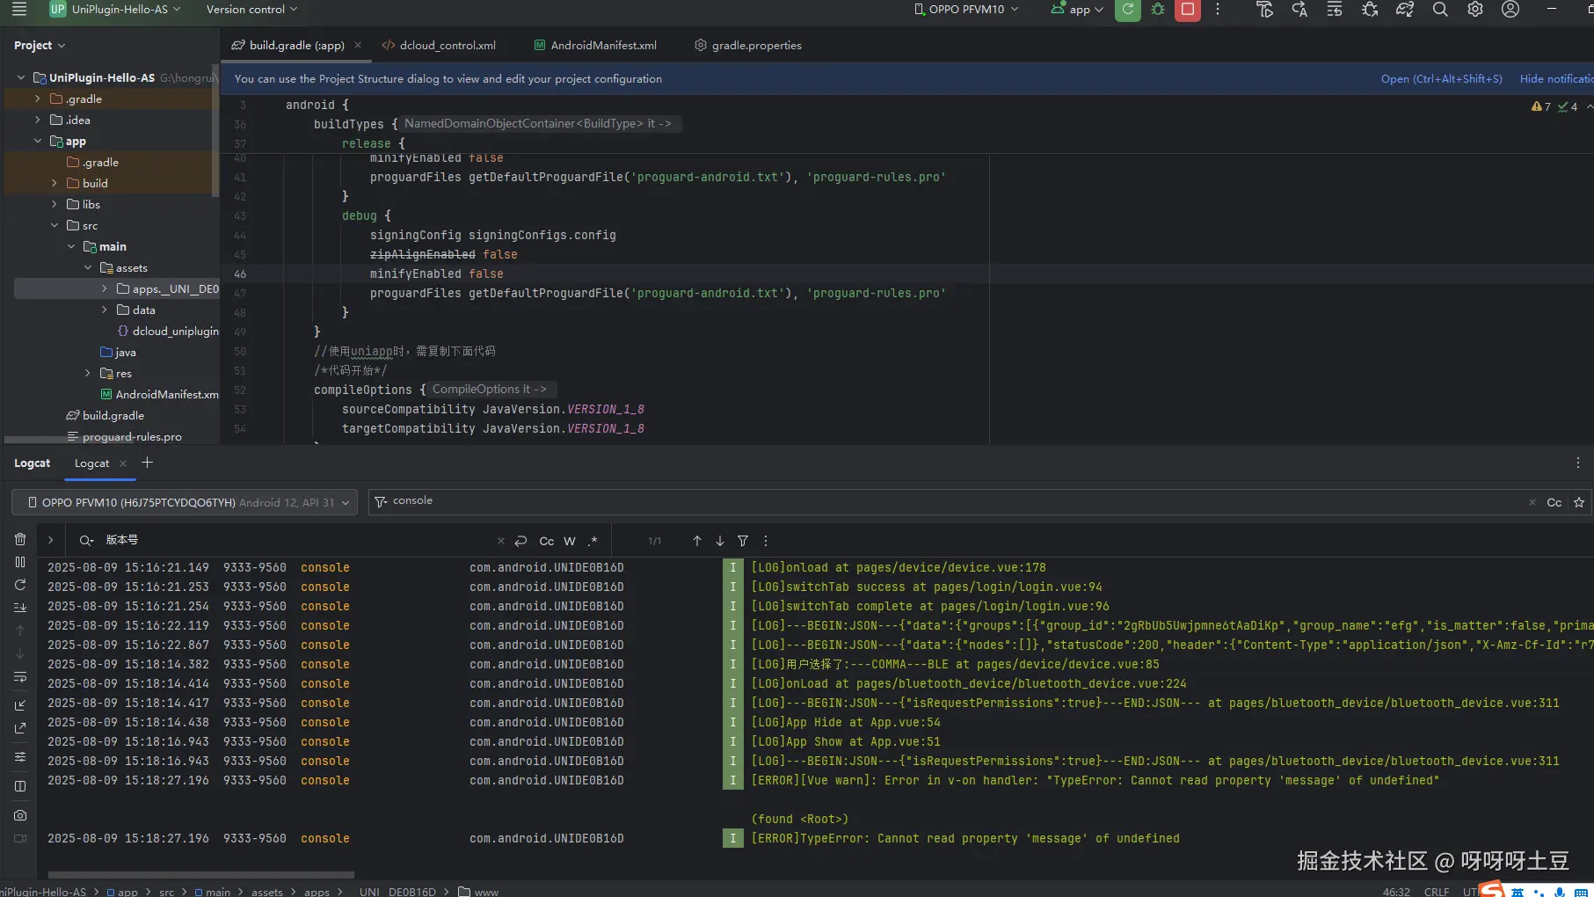Viewport: 1594px width, 897px height.
Task: Open Search Everywhere magnifier icon
Action: point(1440,9)
